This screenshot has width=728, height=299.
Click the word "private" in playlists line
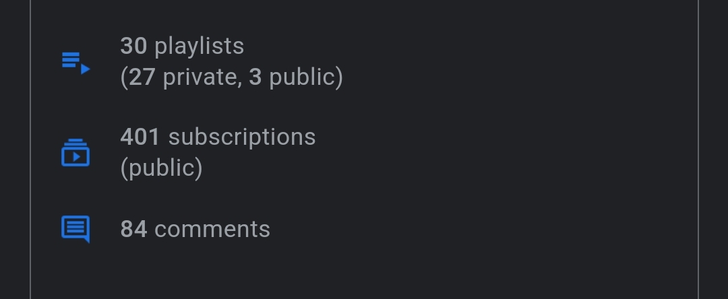[x=201, y=77]
